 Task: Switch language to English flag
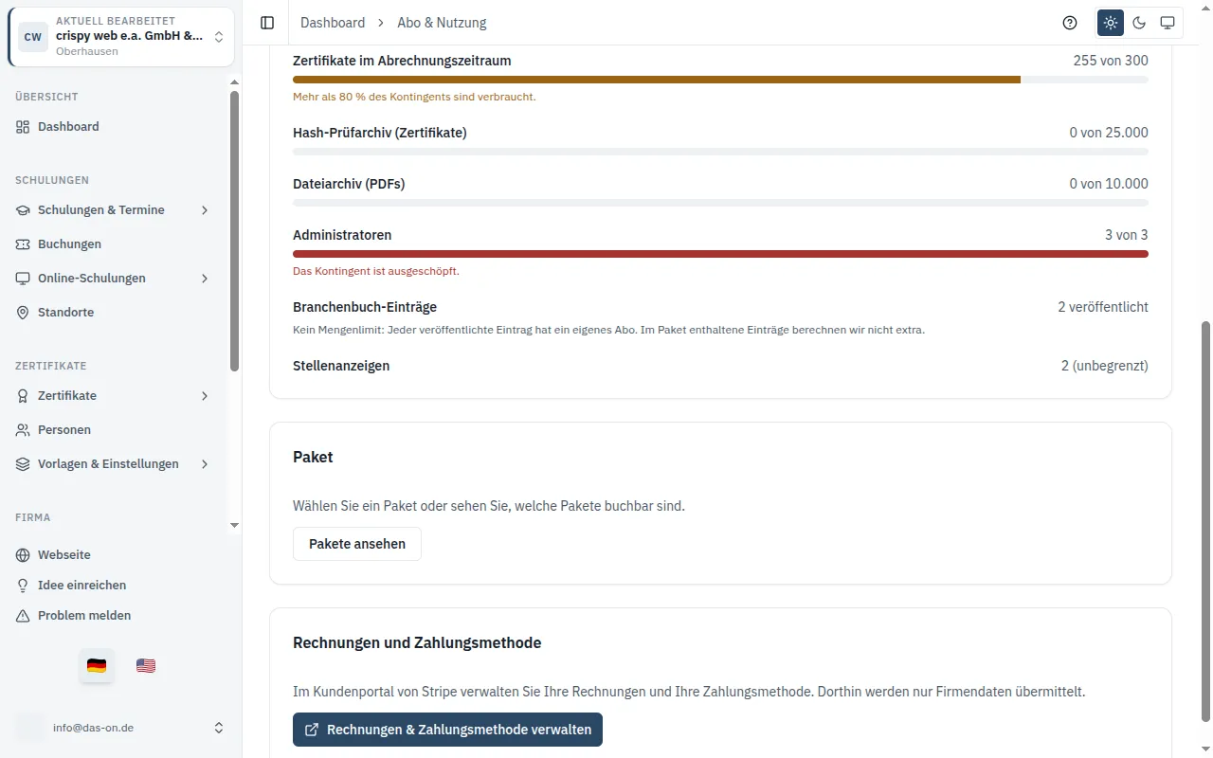pos(146,666)
